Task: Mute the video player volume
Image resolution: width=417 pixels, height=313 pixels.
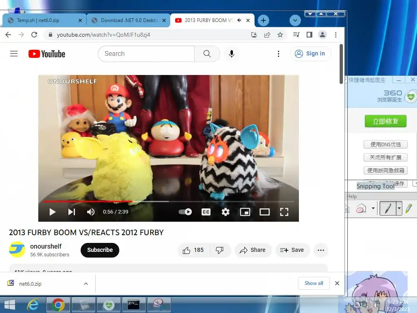Action: 90,212
